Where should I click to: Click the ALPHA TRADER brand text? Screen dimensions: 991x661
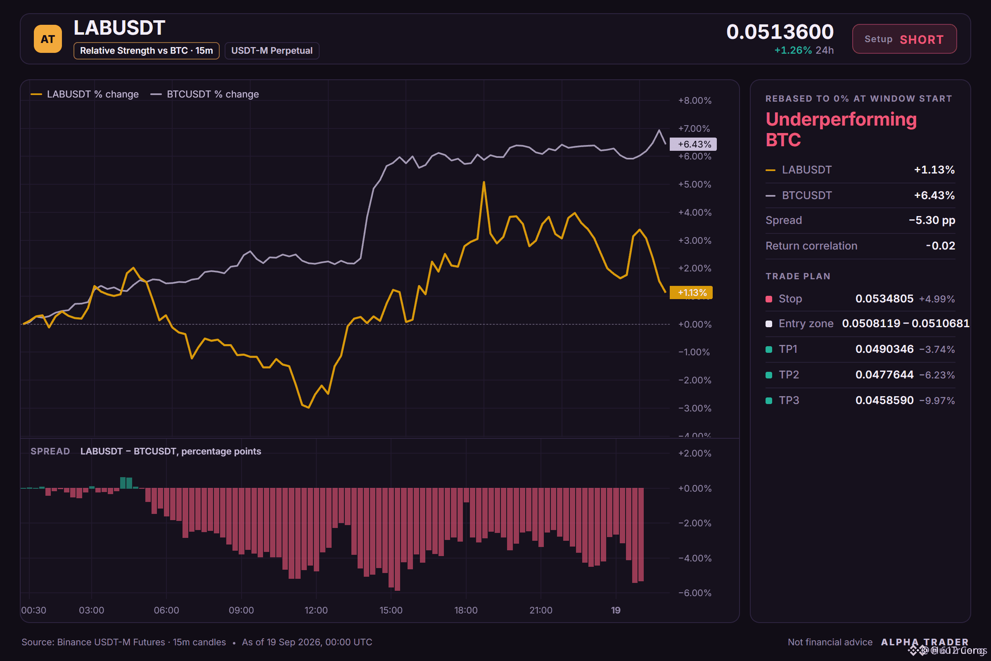coord(925,642)
